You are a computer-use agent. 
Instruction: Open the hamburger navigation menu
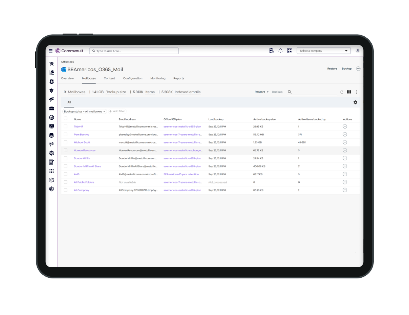point(50,51)
